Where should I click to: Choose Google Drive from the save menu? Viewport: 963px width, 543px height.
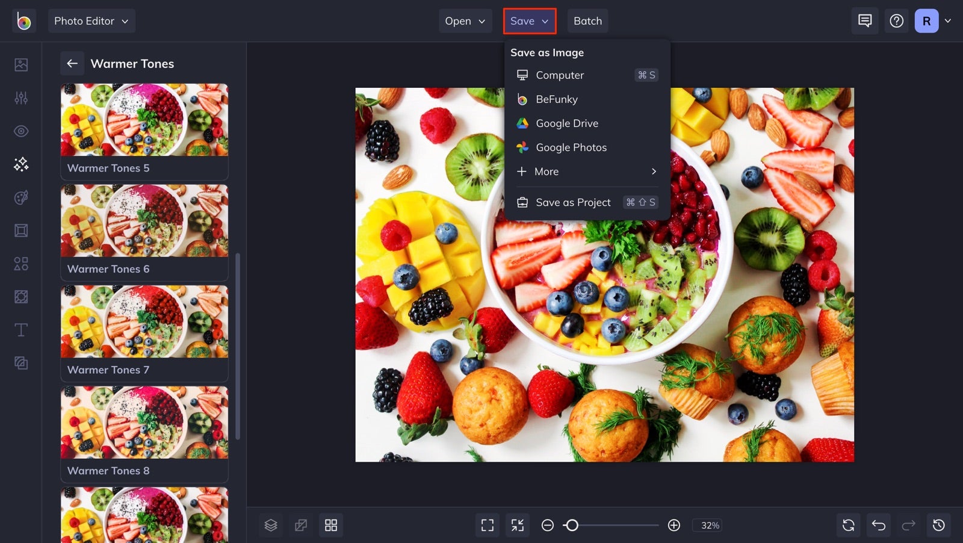pyautogui.click(x=566, y=123)
